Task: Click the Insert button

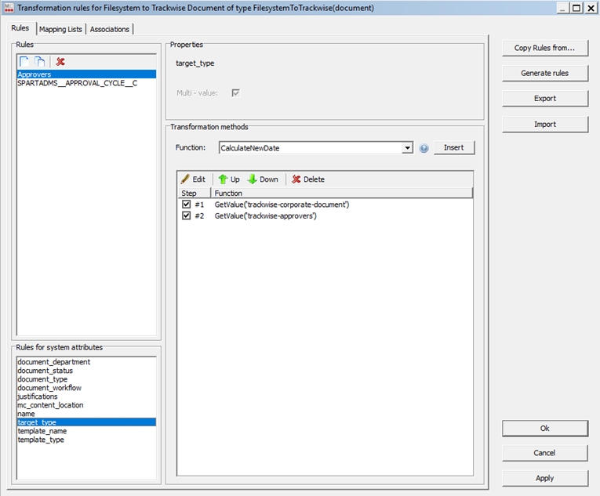Action: pos(454,147)
